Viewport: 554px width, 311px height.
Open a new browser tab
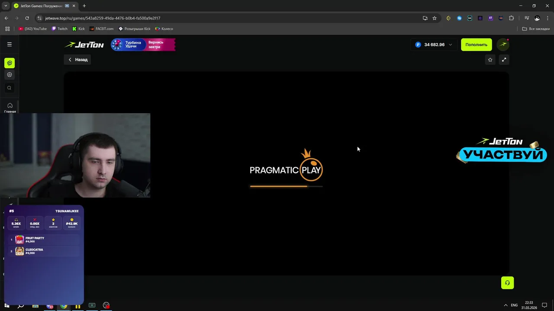pyautogui.click(x=84, y=6)
